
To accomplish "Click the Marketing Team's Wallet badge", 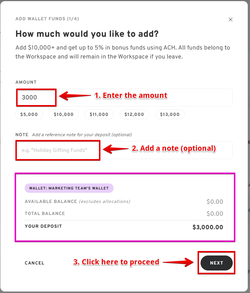I will (69, 188).
